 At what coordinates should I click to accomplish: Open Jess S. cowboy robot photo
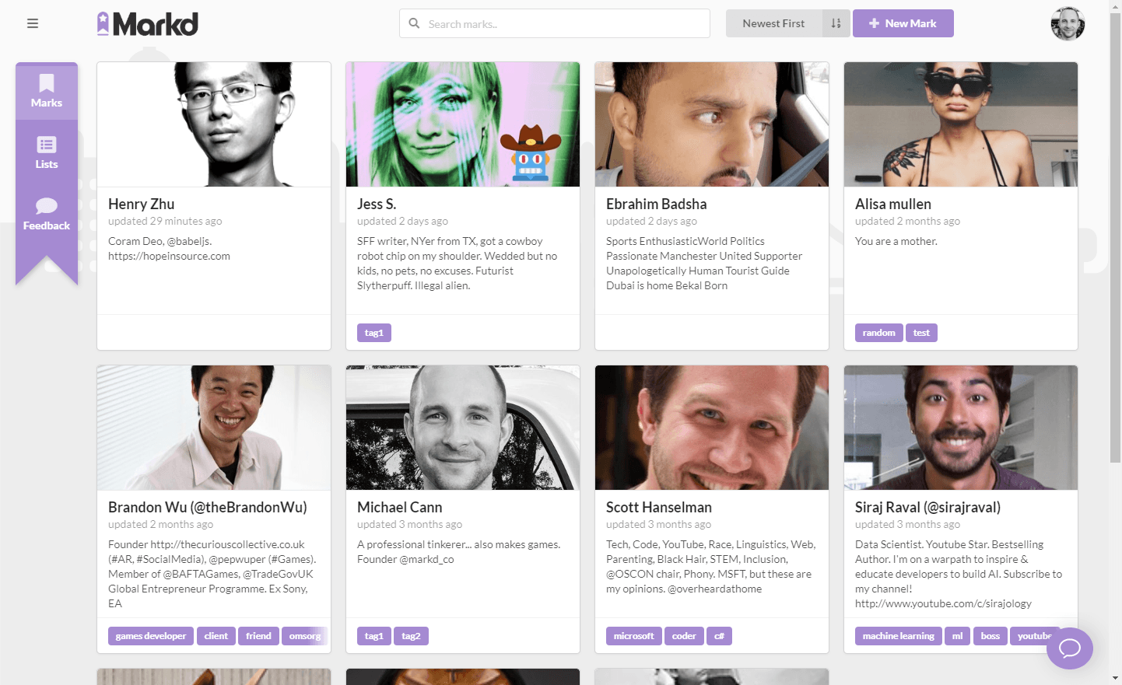click(x=463, y=124)
